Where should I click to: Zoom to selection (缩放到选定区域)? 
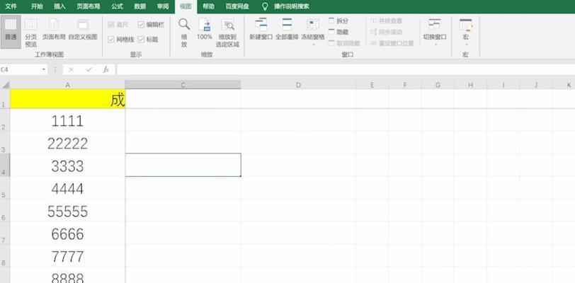point(227,33)
